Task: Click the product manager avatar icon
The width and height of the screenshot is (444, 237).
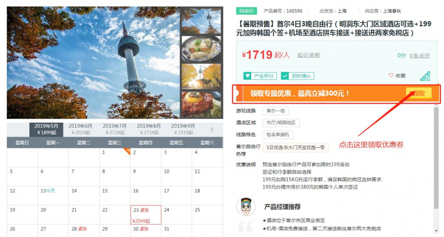Action: (246, 207)
